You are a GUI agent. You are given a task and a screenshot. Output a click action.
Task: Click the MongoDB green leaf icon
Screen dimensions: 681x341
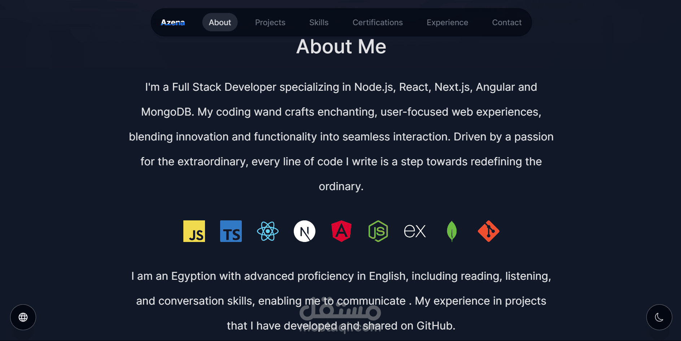click(452, 231)
